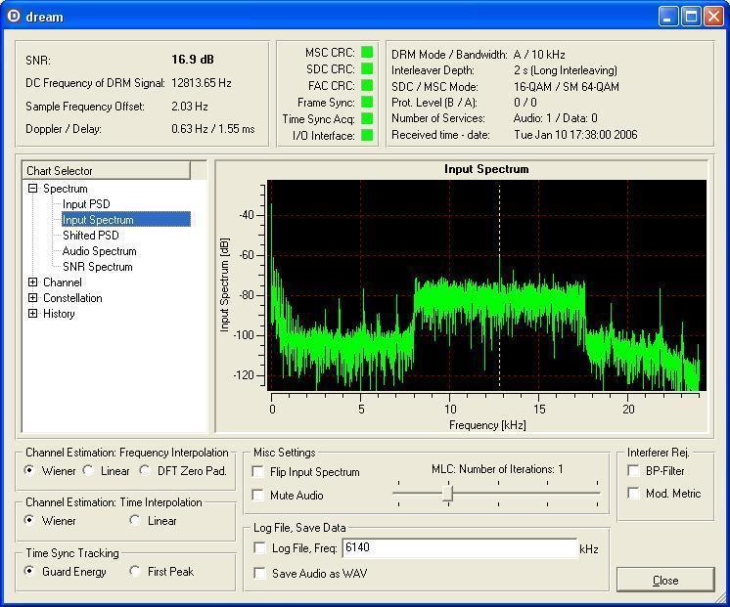Click the I/O Interface status light

[367, 136]
